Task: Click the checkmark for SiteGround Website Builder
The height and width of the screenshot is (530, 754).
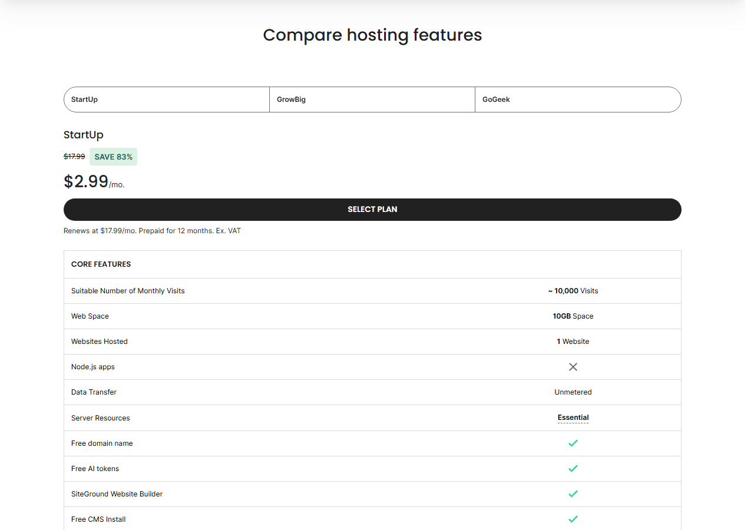Action: pyautogui.click(x=573, y=494)
